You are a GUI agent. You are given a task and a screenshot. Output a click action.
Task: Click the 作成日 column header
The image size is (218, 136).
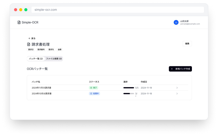pos(144,82)
